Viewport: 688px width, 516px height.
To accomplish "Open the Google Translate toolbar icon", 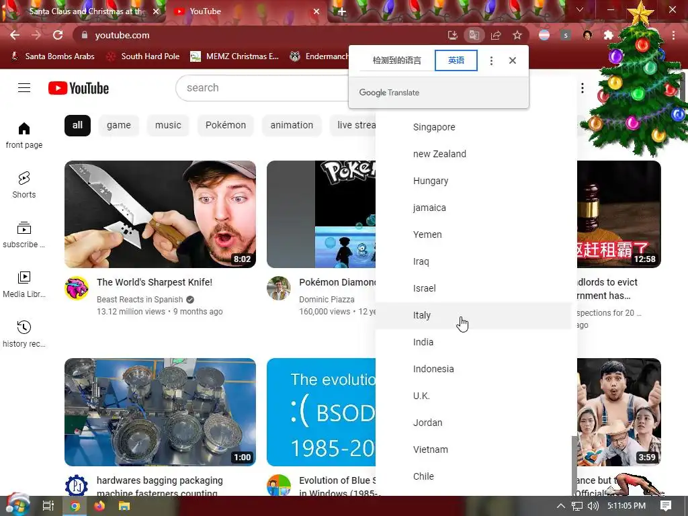I will (x=474, y=35).
